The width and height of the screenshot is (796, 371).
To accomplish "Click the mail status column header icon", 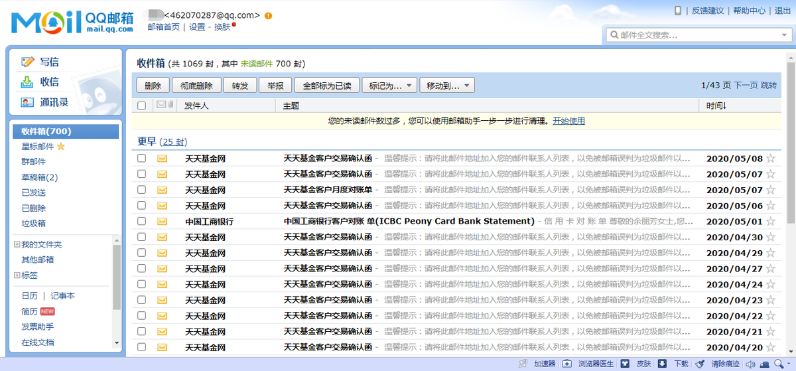I will (x=161, y=105).
